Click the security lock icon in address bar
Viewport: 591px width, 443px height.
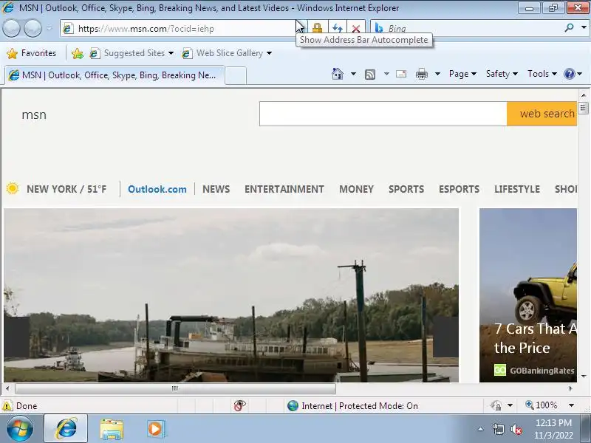[318, 28]
